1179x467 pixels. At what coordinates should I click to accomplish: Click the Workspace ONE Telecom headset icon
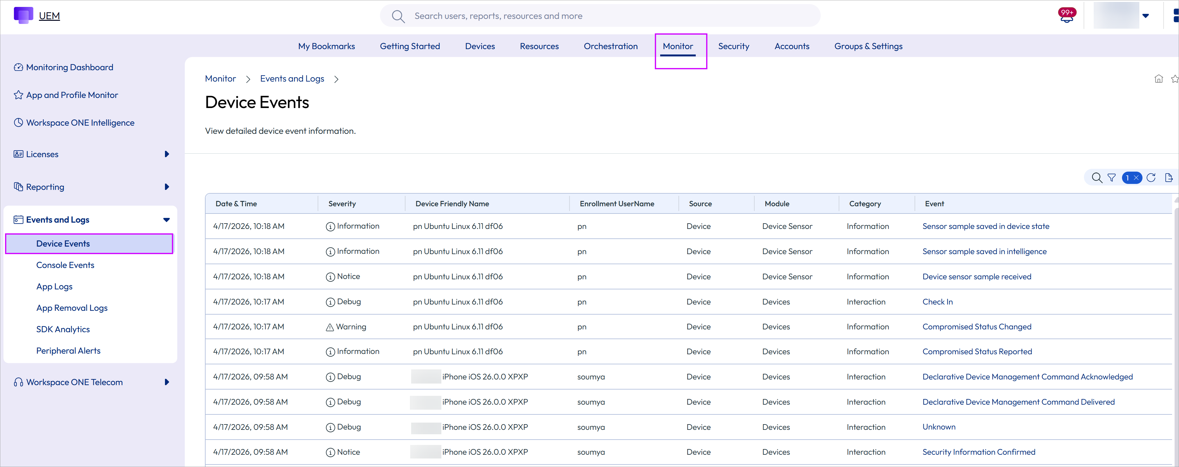[18, 382]
